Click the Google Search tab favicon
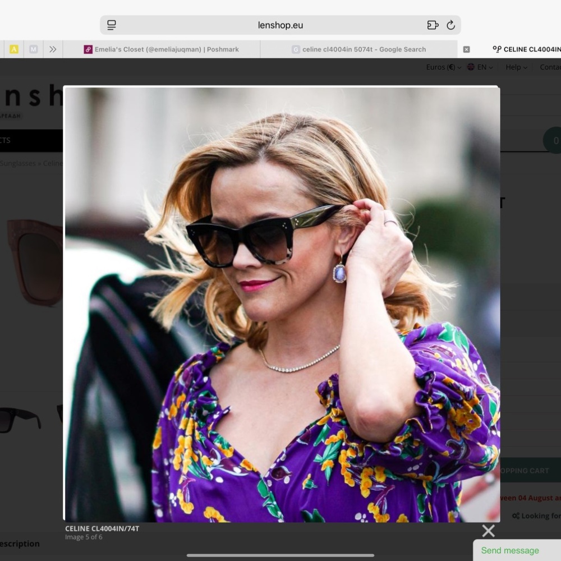The height and width of the screenshot is (561, 561). pos(296,49)
